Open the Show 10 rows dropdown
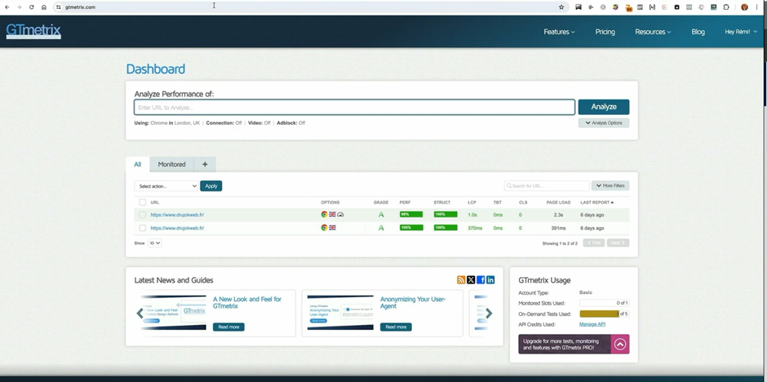The image size is (767, 382). [x=154, y=243]
